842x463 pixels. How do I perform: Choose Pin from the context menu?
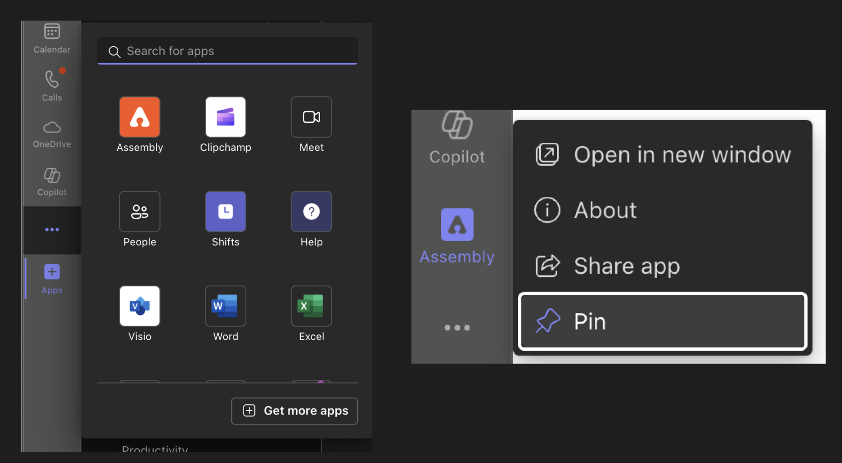point(663,321)
